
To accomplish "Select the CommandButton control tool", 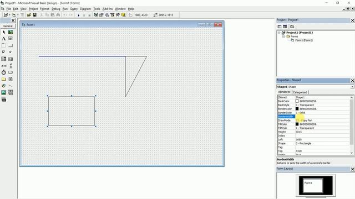I will pos(11,45).
